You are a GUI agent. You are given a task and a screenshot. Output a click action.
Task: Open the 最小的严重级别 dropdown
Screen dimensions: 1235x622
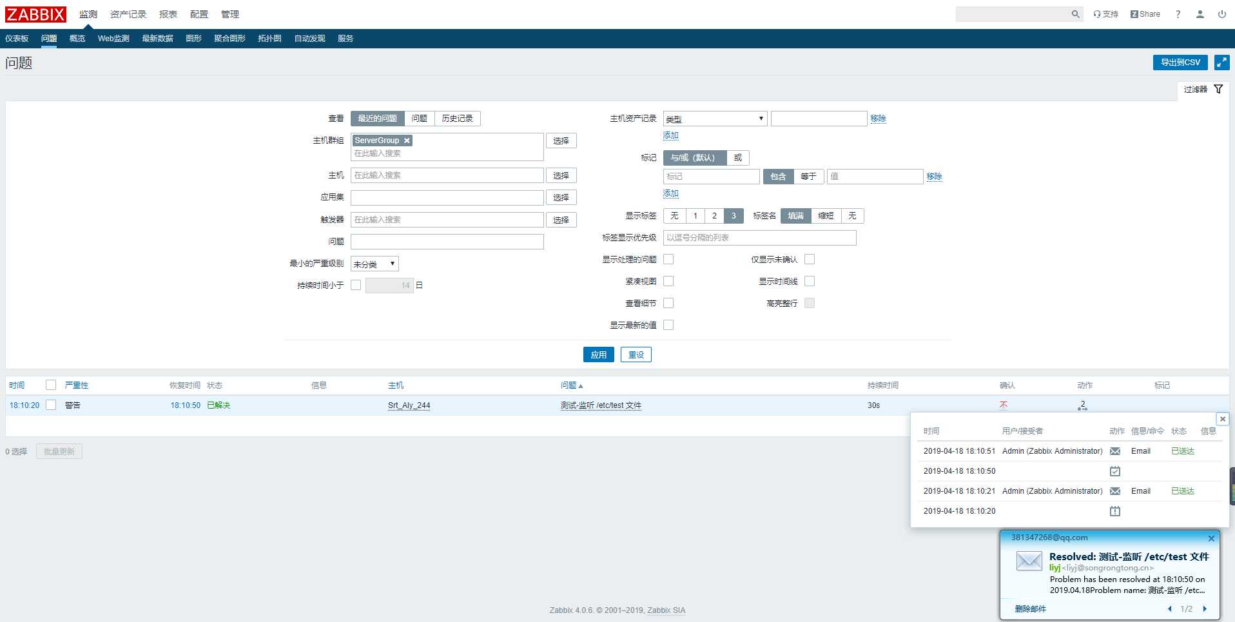coord(374,264)
